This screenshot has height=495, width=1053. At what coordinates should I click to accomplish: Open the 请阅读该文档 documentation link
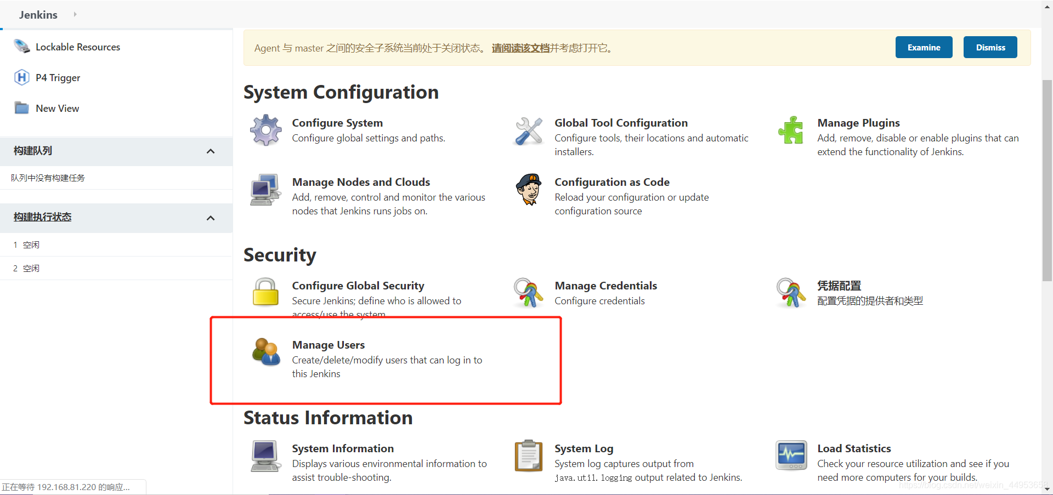pos(520,48)
